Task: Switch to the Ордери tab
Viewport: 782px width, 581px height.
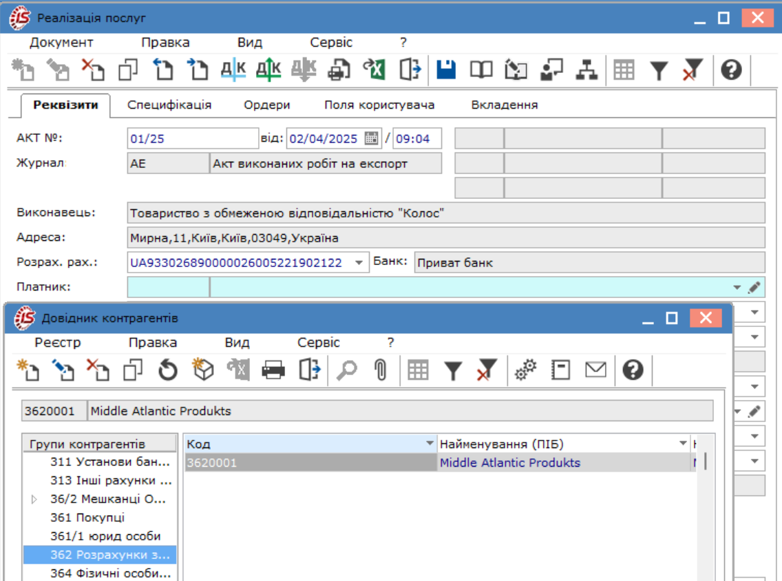Action: pyautogui.click(x=267, y=105)
